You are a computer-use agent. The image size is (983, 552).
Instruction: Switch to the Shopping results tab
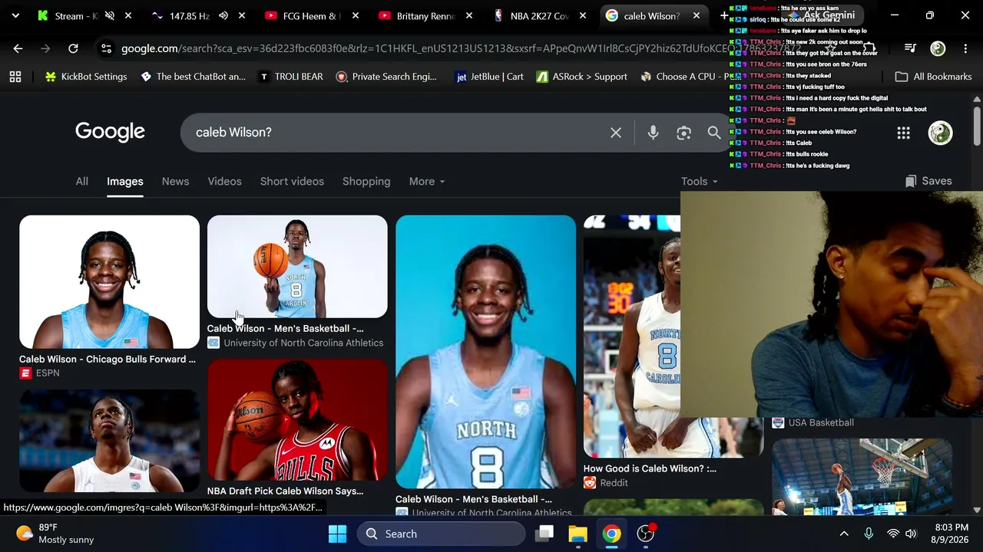coord(366,182)
